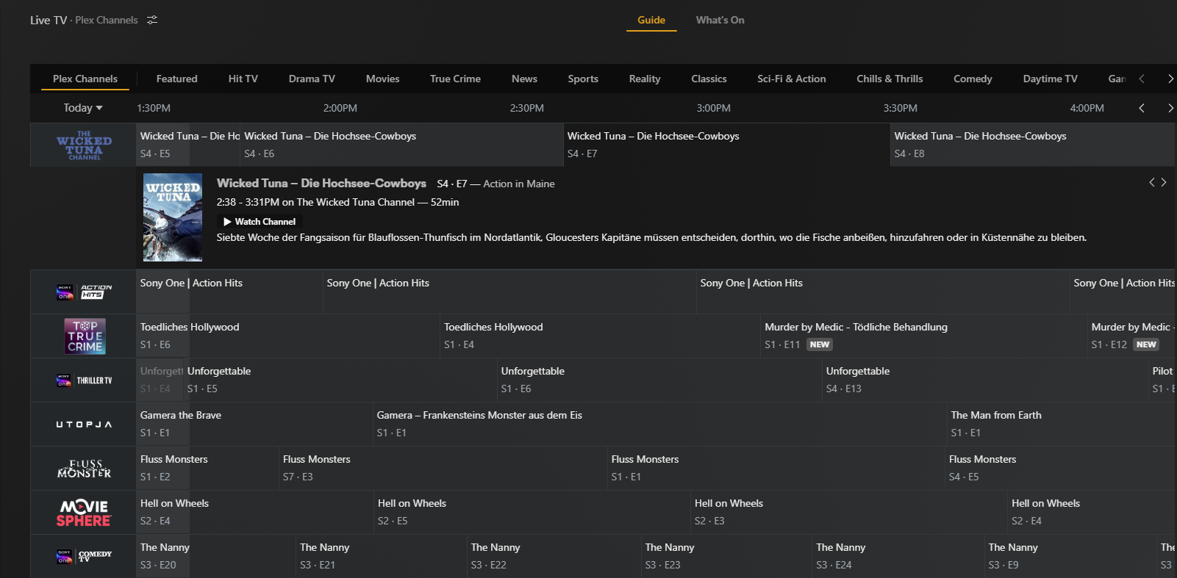Select the Plex Channels category tab

click(85, 79)
